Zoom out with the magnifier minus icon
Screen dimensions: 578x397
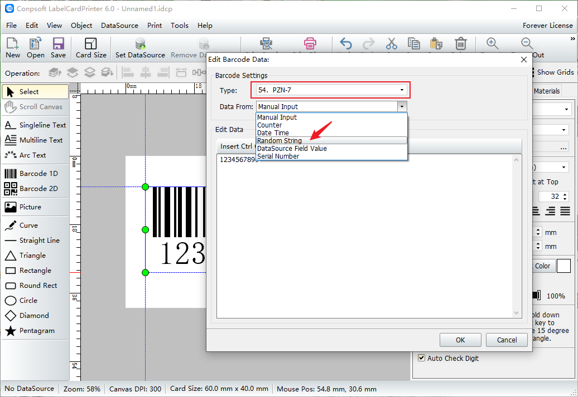527,43
